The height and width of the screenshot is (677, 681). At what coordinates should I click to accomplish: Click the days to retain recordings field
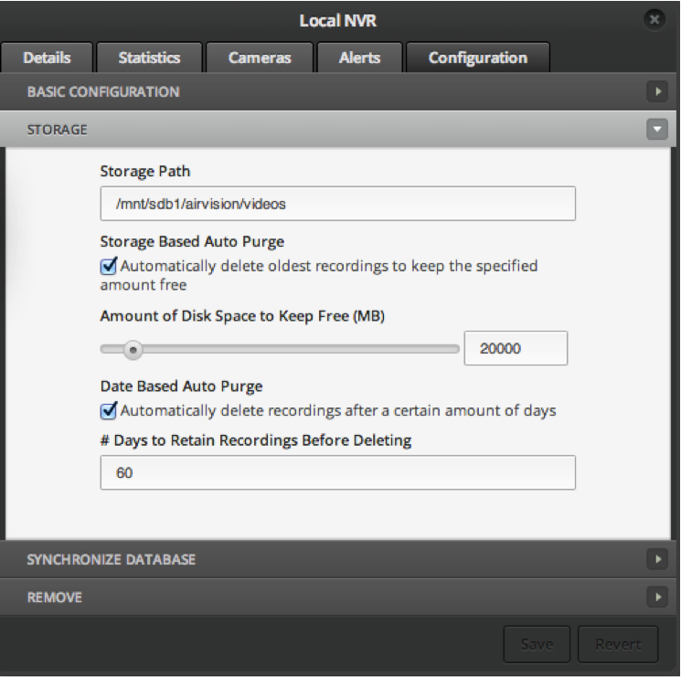pos(337,473)
